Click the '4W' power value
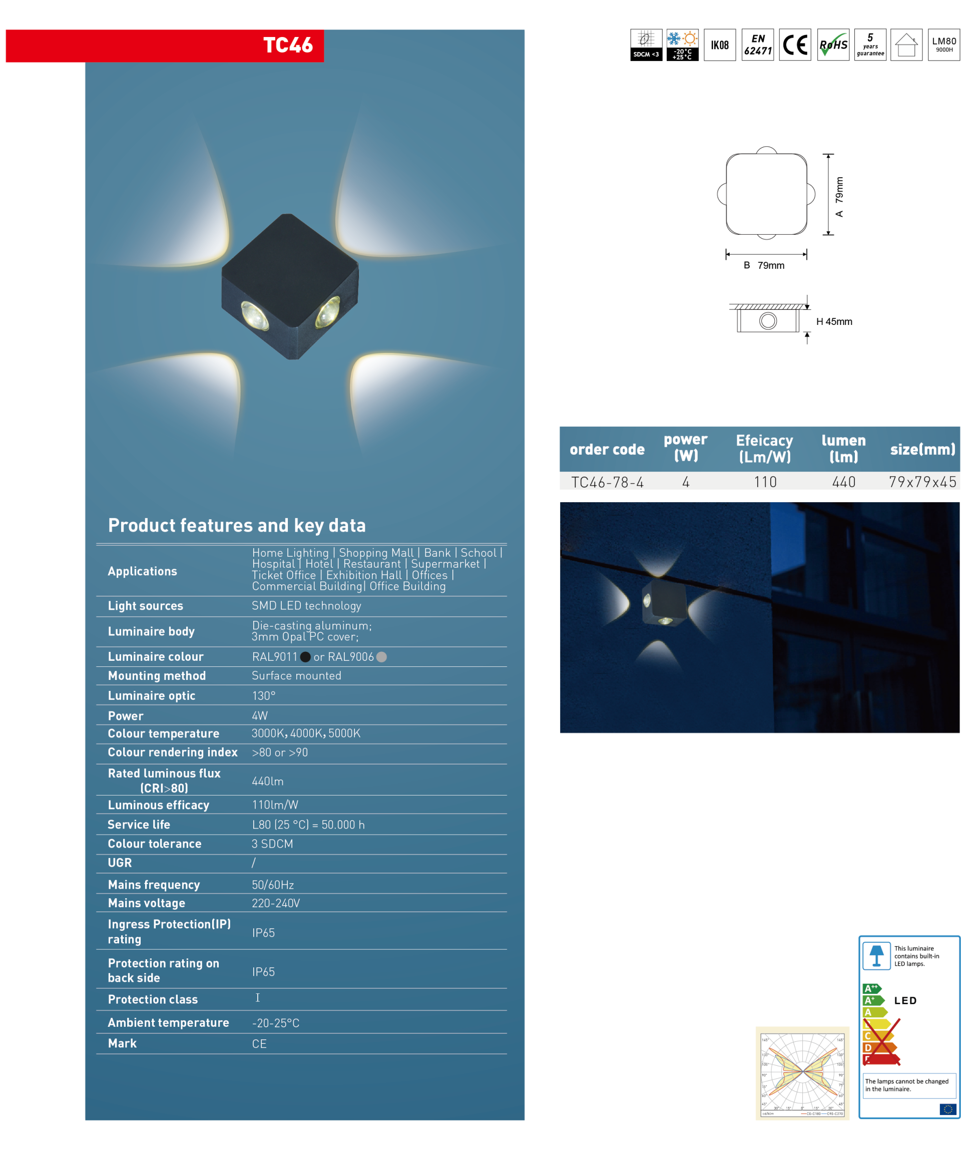 (260, 716)
